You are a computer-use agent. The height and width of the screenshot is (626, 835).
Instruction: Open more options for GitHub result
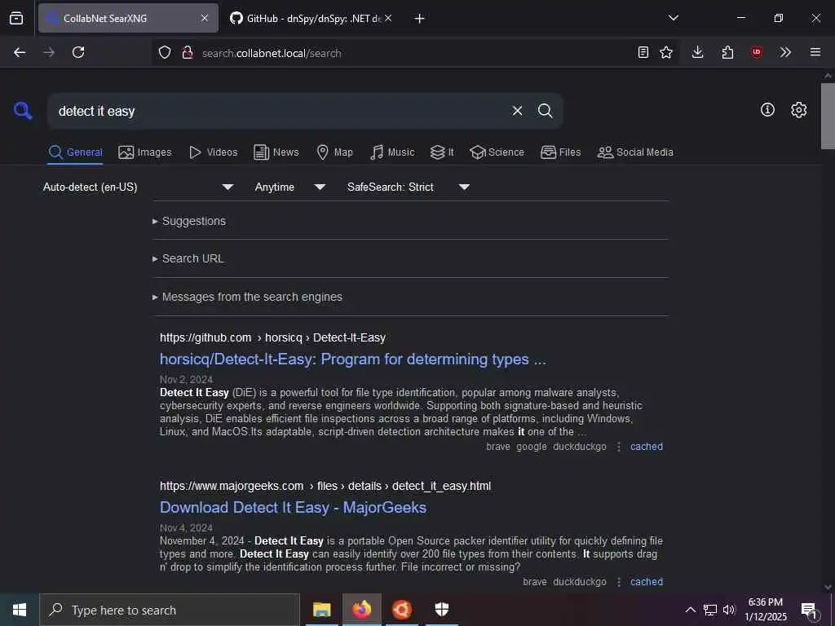tap(618, 447)
